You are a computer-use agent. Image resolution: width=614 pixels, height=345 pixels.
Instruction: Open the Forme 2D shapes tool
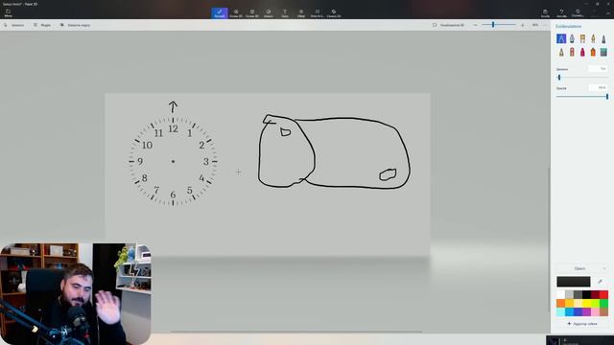pos(236,12)
